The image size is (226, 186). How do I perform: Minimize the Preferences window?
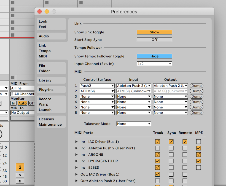point(47,12)
